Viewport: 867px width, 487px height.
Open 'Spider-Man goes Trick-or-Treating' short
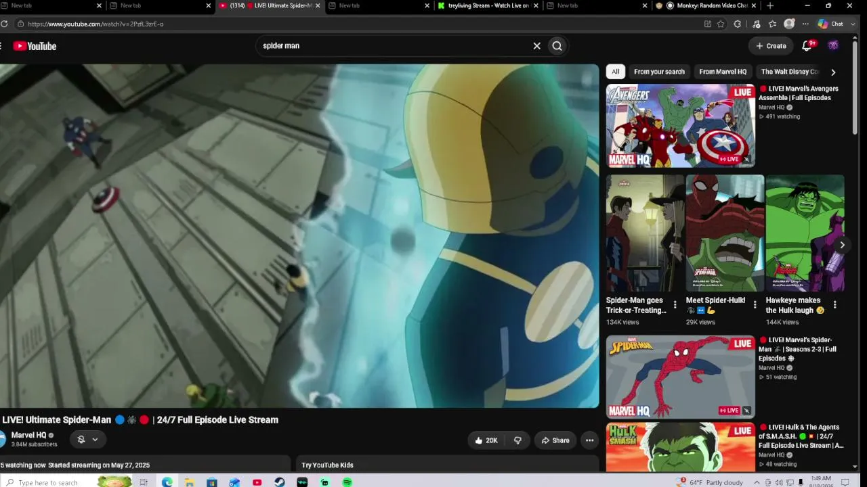645,233
